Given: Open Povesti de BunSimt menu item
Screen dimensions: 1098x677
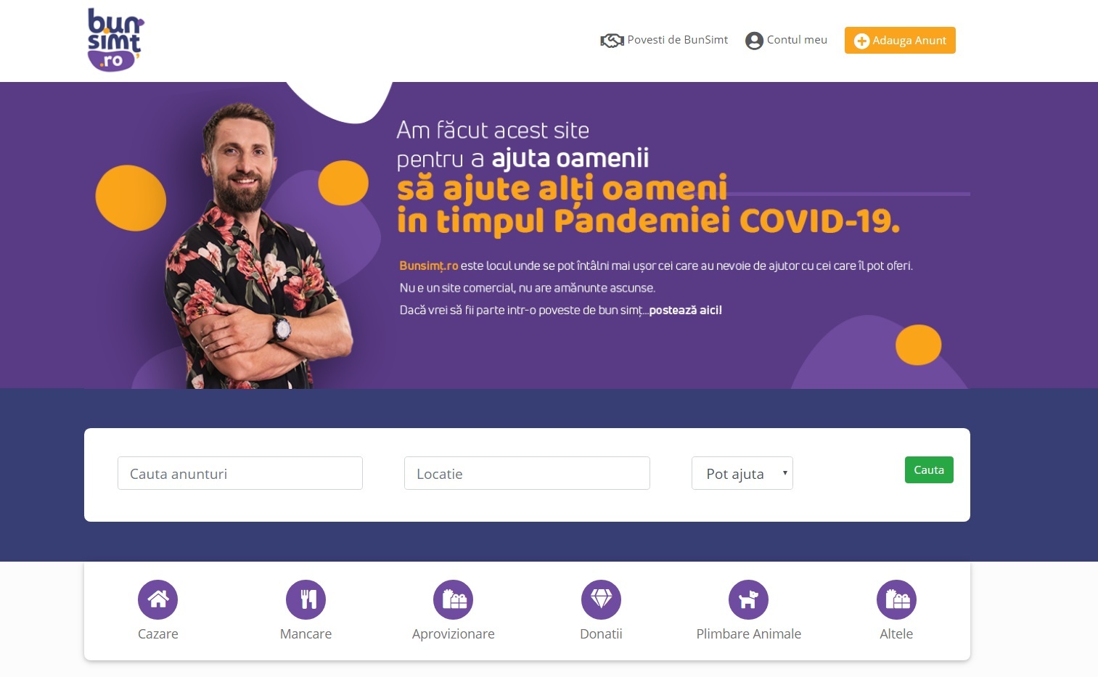Looking at the screenshot, I should coord(677,40).
